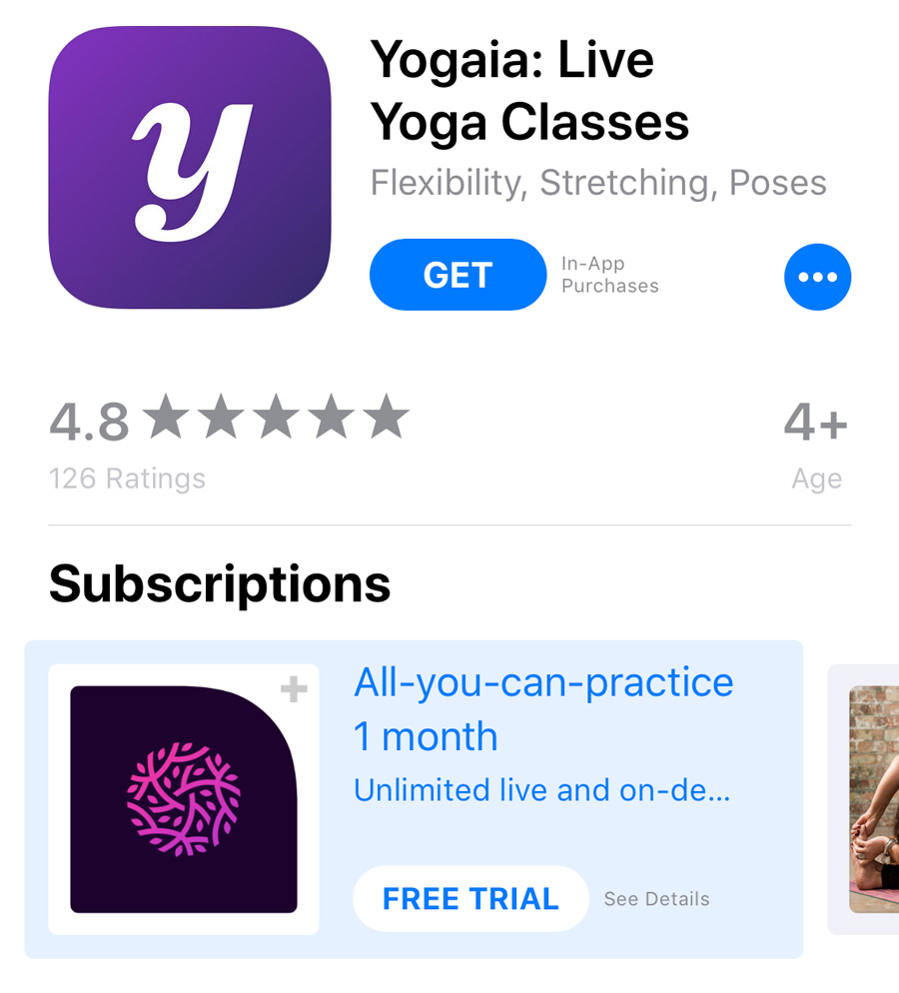Open the three-dot more options button
Image resolution: width=899 pixels, height=993 pixels.
[x=817, y=277]
